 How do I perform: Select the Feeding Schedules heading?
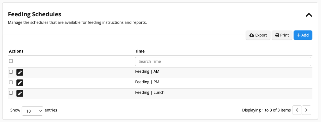point(35,14)
